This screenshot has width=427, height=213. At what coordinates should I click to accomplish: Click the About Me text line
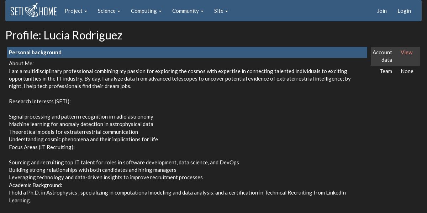[x=21, y=64]
